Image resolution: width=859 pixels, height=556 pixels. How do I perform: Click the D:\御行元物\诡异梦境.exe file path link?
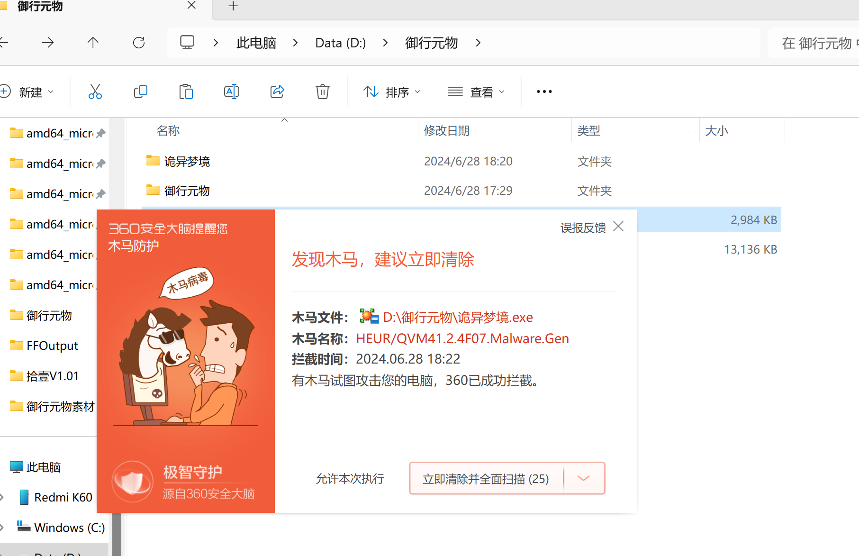458,317
